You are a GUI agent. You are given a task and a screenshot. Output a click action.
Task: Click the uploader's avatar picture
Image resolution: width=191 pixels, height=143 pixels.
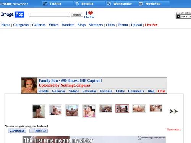click(x=29, y=85)
